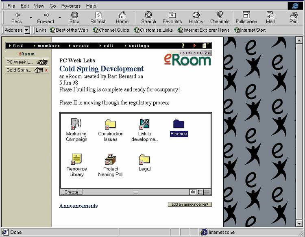The height and width of the screenshot is (237, 305).
Task: Expand the eRoom find menu
Action: click(16, 46)
